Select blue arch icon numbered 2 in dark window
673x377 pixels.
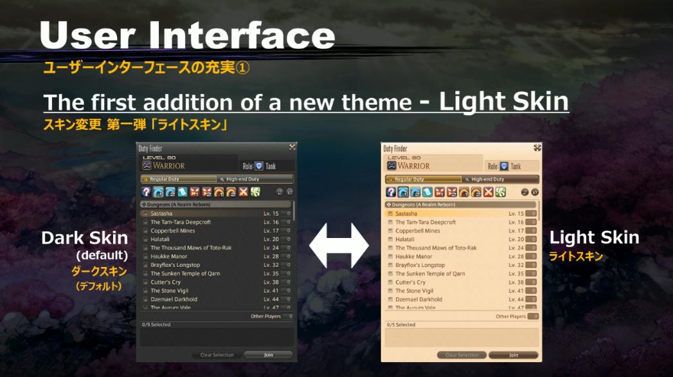(x=170, y=192)
